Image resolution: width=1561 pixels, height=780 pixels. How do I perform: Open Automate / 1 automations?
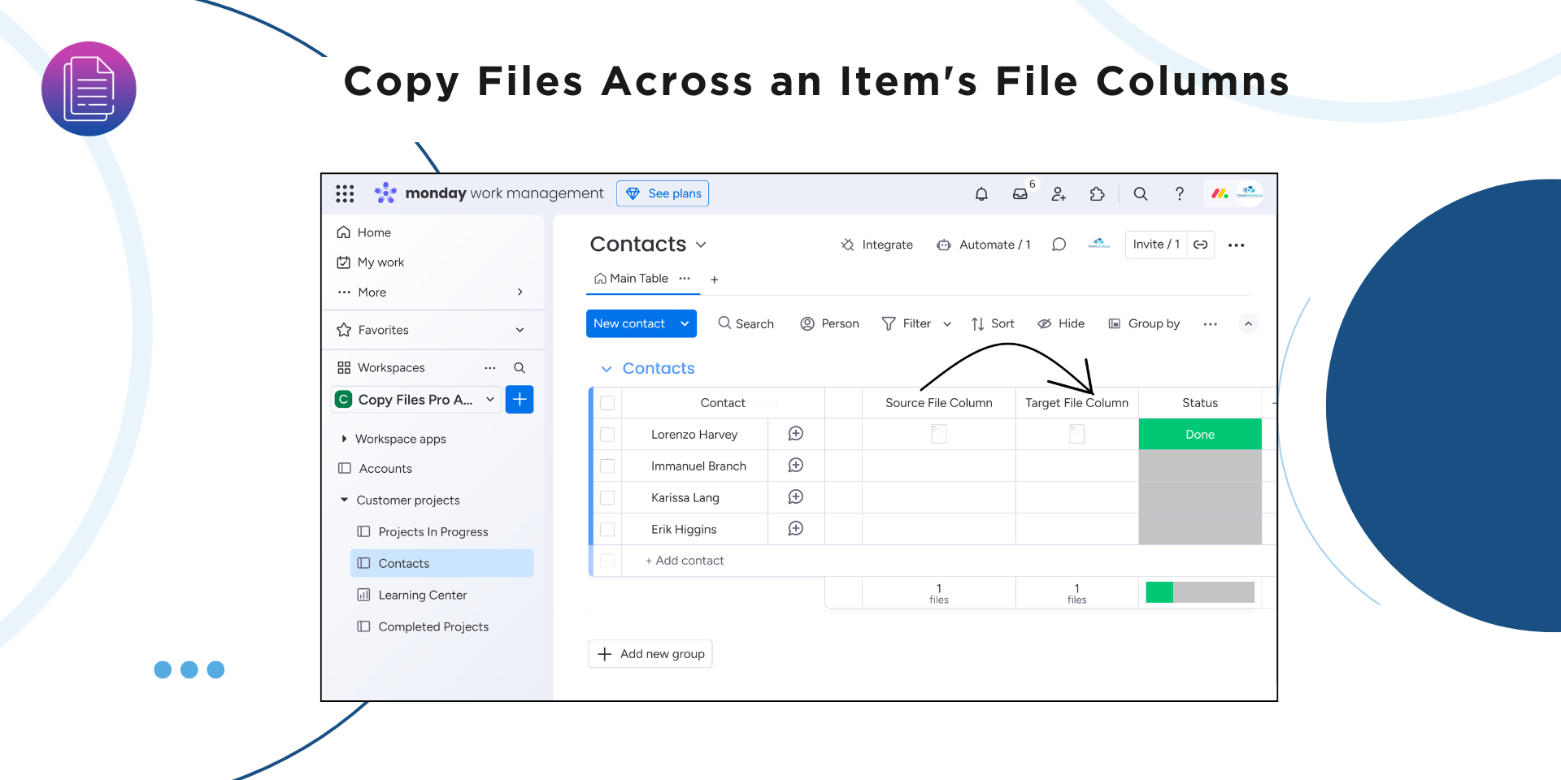984,245
